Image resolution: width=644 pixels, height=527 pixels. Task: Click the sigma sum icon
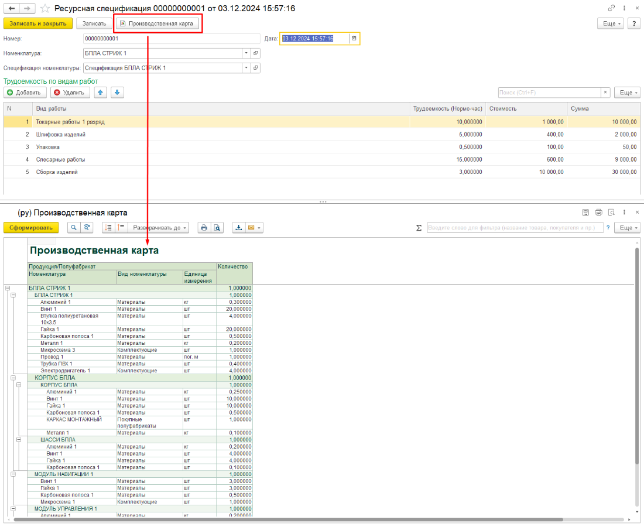point(419,228)
